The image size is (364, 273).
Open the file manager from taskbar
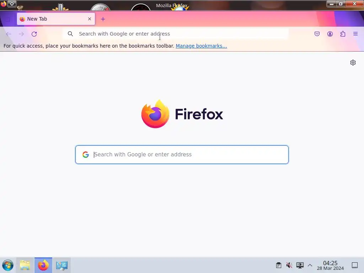tap(25, 265)
